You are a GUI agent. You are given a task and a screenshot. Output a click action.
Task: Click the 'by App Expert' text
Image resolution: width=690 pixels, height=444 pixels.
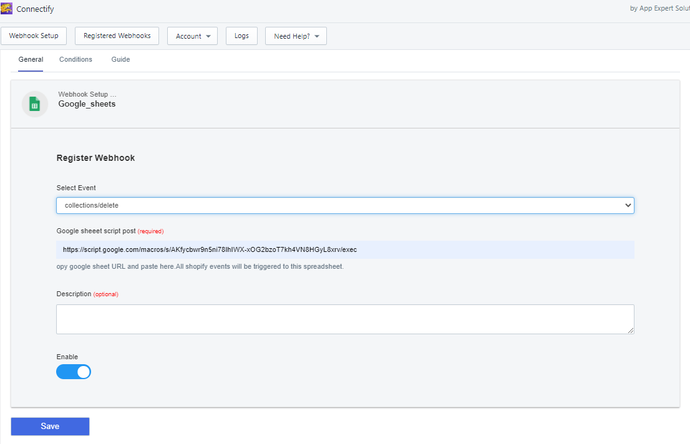(x=659, y=8)
